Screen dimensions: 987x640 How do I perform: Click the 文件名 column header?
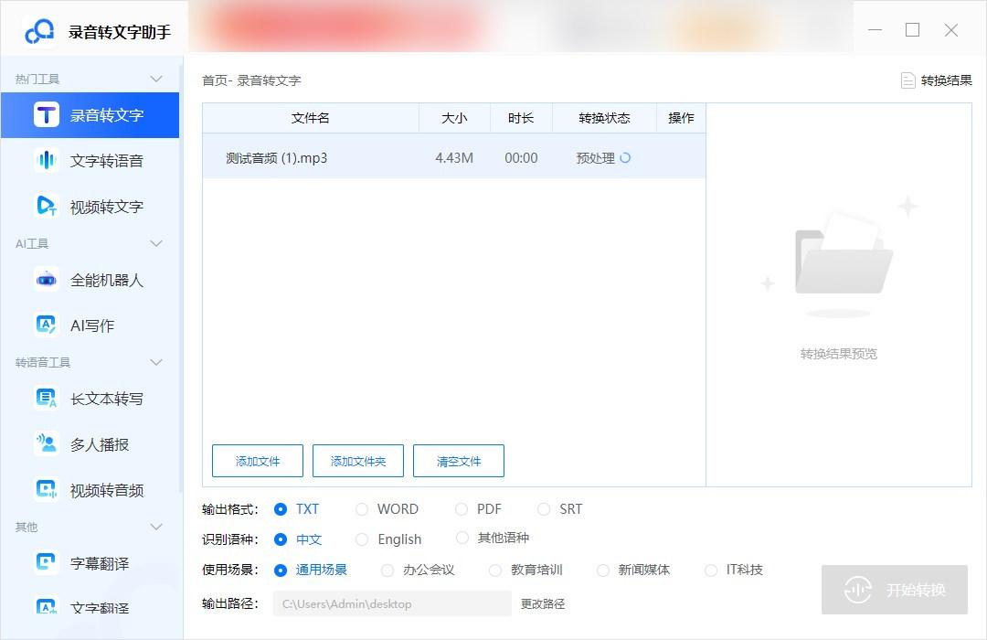pos(311,118)
